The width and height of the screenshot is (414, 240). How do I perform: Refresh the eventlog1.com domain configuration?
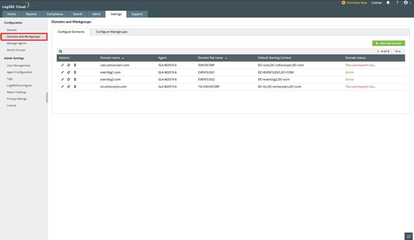[x=68, y=72]
